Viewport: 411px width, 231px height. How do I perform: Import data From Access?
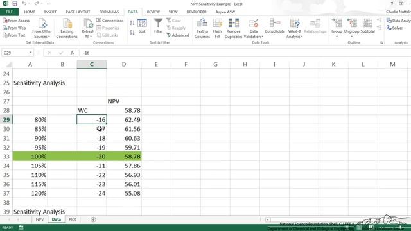click(x=16, y=21)
